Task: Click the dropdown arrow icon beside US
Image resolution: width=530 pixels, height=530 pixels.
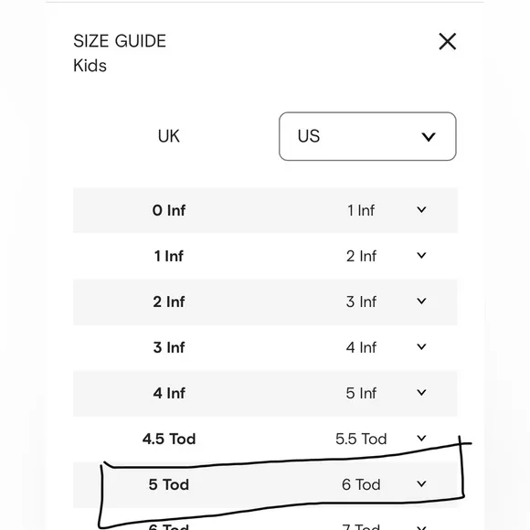Action: coord(429,137)
